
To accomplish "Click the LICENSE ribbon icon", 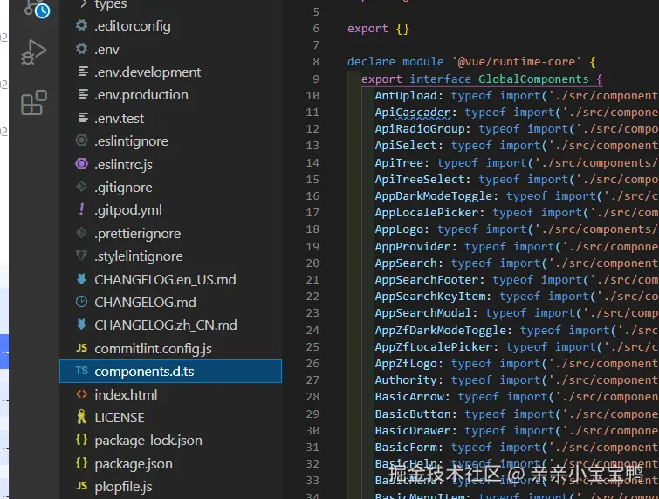I will click(x=81, y=417).
